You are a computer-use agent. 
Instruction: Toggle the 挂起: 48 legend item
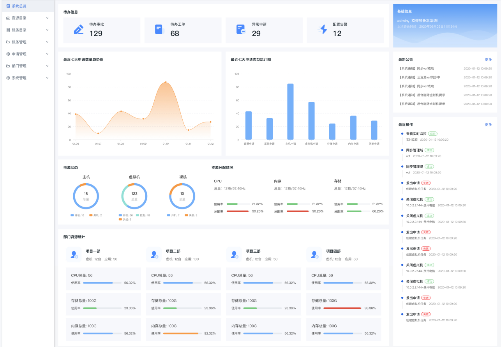point(143,215)
